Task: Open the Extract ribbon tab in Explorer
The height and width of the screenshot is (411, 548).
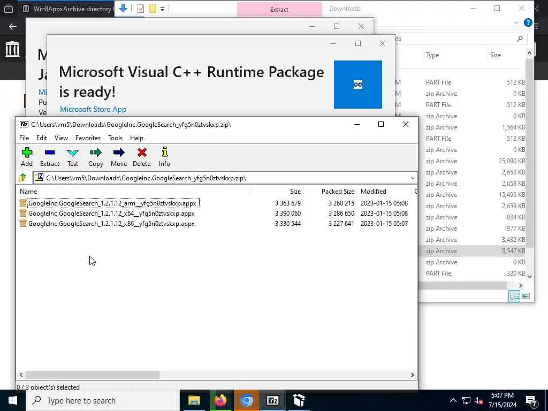Action: pyautogui.click(x=279, y=10)
